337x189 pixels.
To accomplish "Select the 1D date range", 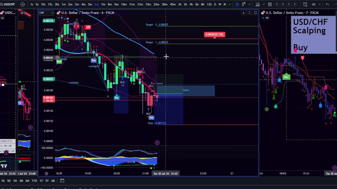I will coord(3,181).
